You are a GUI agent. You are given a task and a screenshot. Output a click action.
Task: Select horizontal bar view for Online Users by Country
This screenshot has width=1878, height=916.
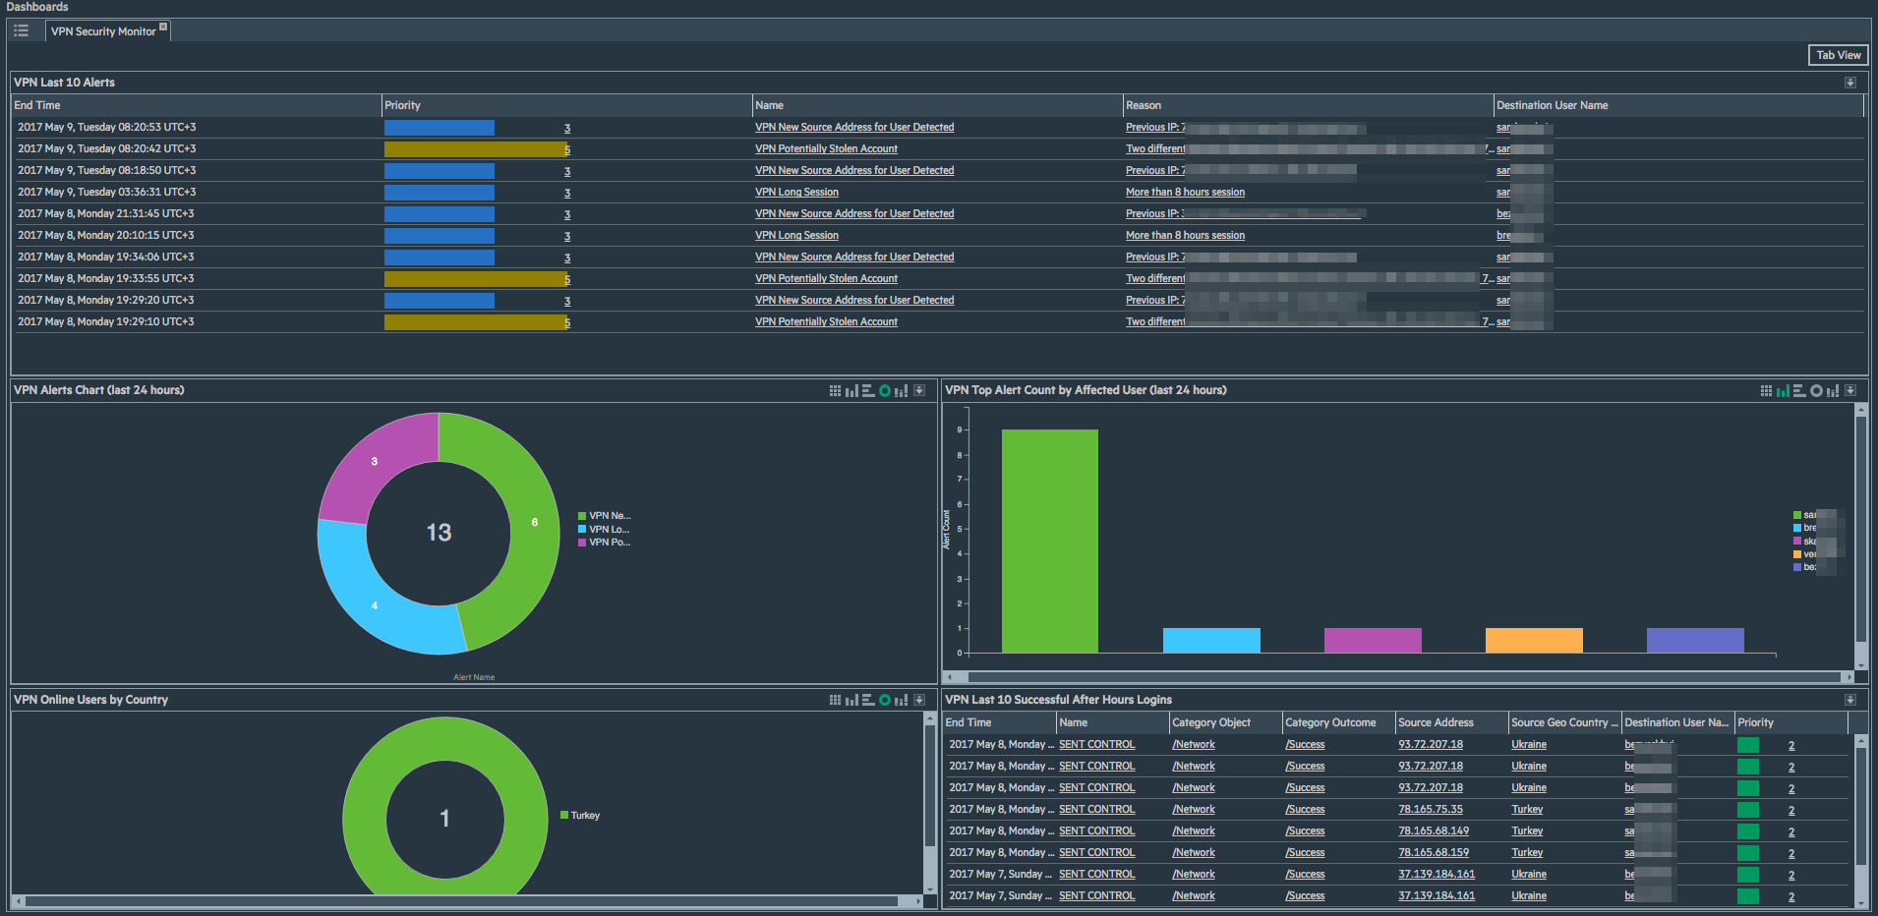868,701
